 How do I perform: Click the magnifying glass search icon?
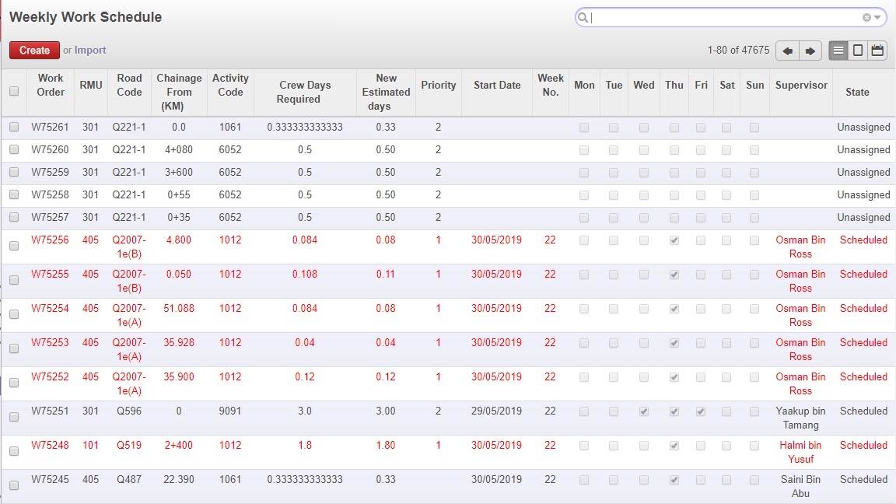pos(583,17)
